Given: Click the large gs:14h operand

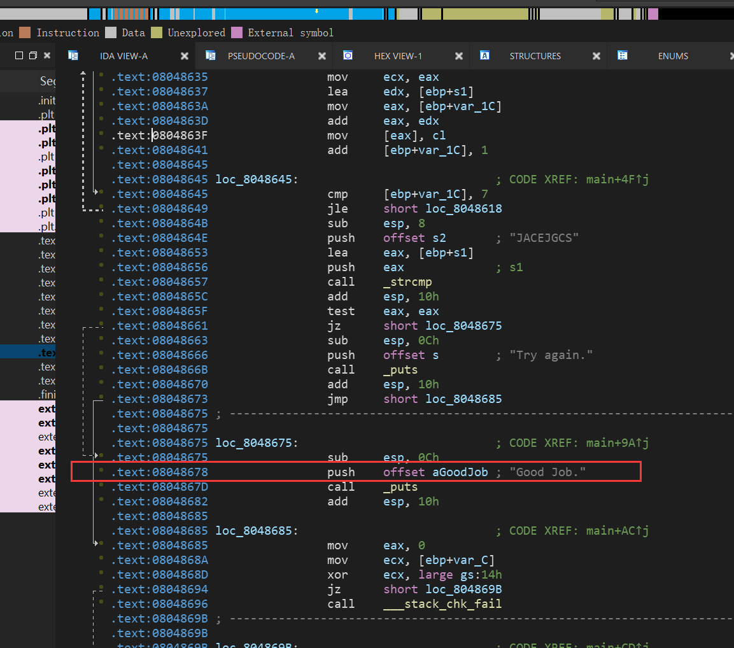Looking at the screenshot, I should 460,575.
